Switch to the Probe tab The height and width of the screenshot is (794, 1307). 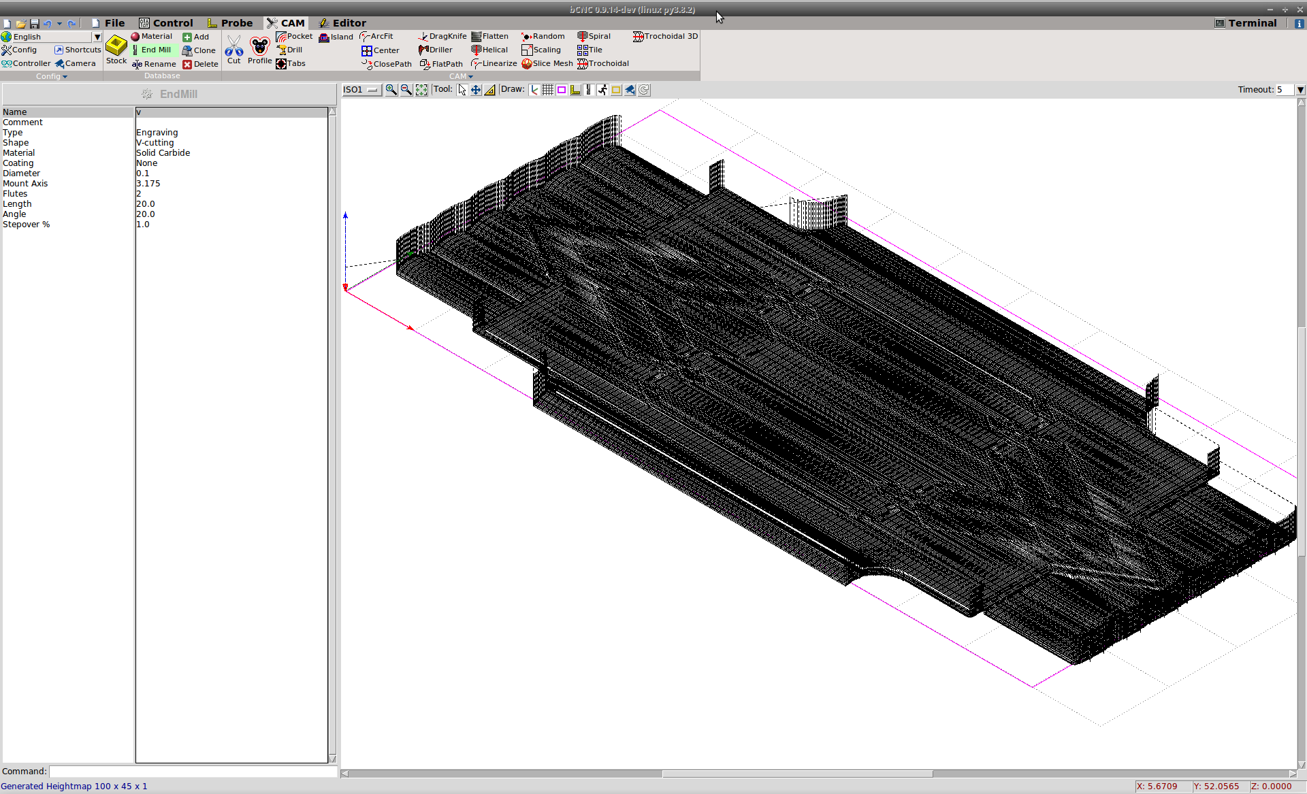(230, 23)
